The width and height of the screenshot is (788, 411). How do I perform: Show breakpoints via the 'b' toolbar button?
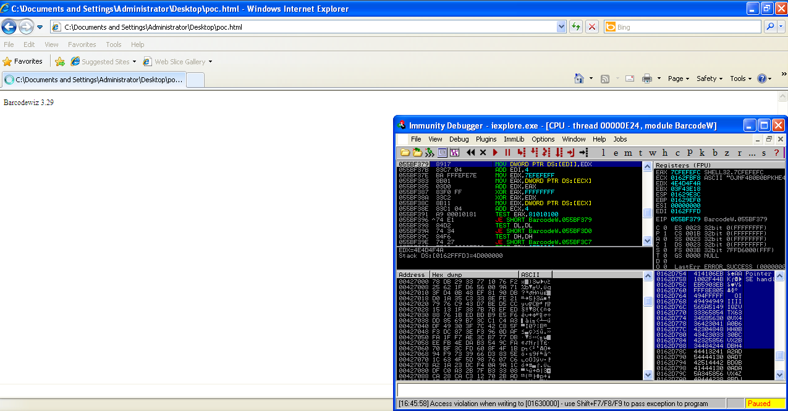[x=715, y=153]
